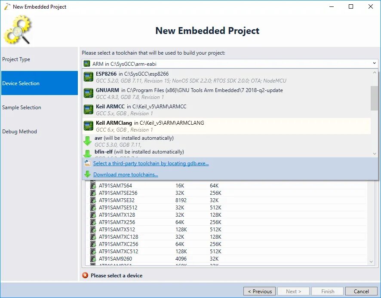Viewport: 381px width, 298px height.
Task: Click the Previous button
Action: point(259,291)
